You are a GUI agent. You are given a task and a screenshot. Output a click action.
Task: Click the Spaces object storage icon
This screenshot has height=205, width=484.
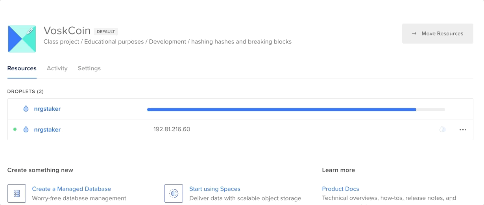(174, 193)
